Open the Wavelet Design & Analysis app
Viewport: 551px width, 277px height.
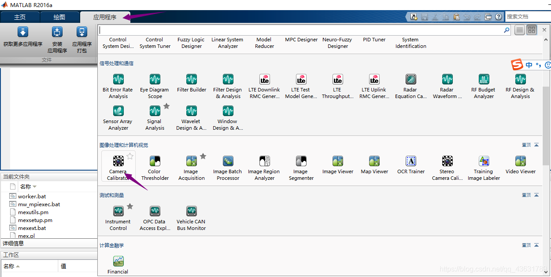191,117
